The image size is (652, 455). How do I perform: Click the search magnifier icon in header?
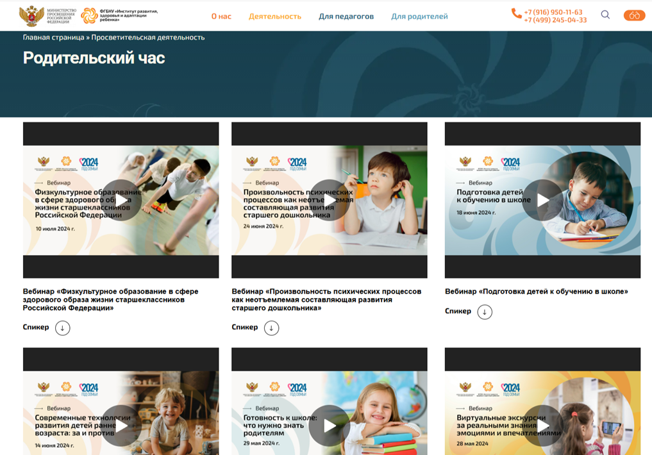pyautogui.click(x=605, y=15)
